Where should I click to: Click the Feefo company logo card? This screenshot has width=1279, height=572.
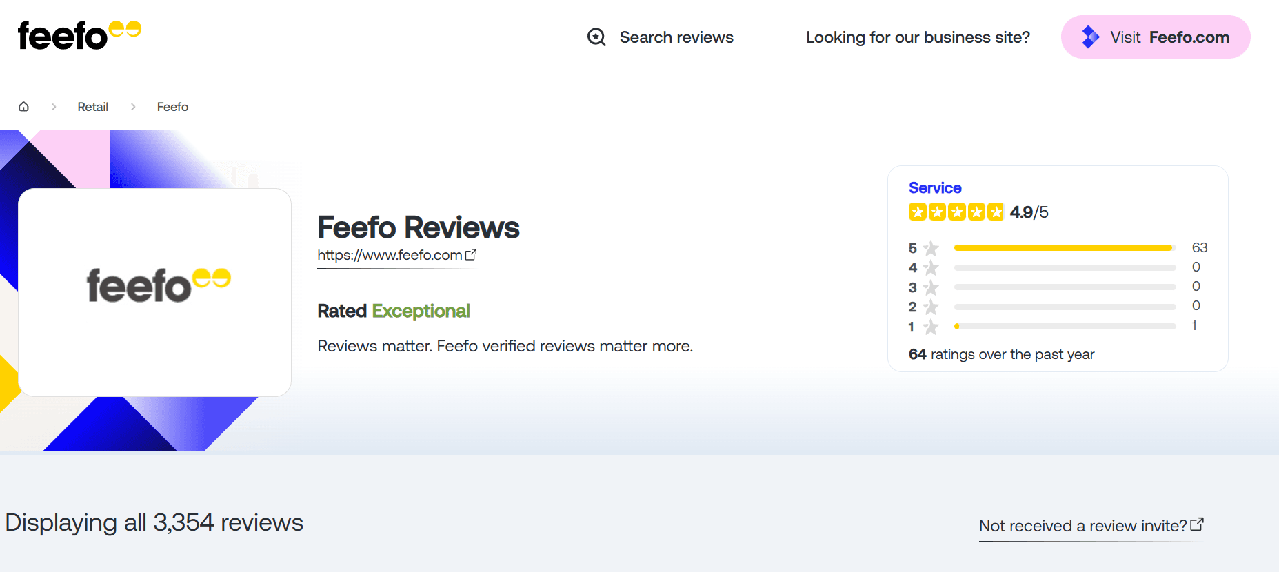[x=154, y=292]
